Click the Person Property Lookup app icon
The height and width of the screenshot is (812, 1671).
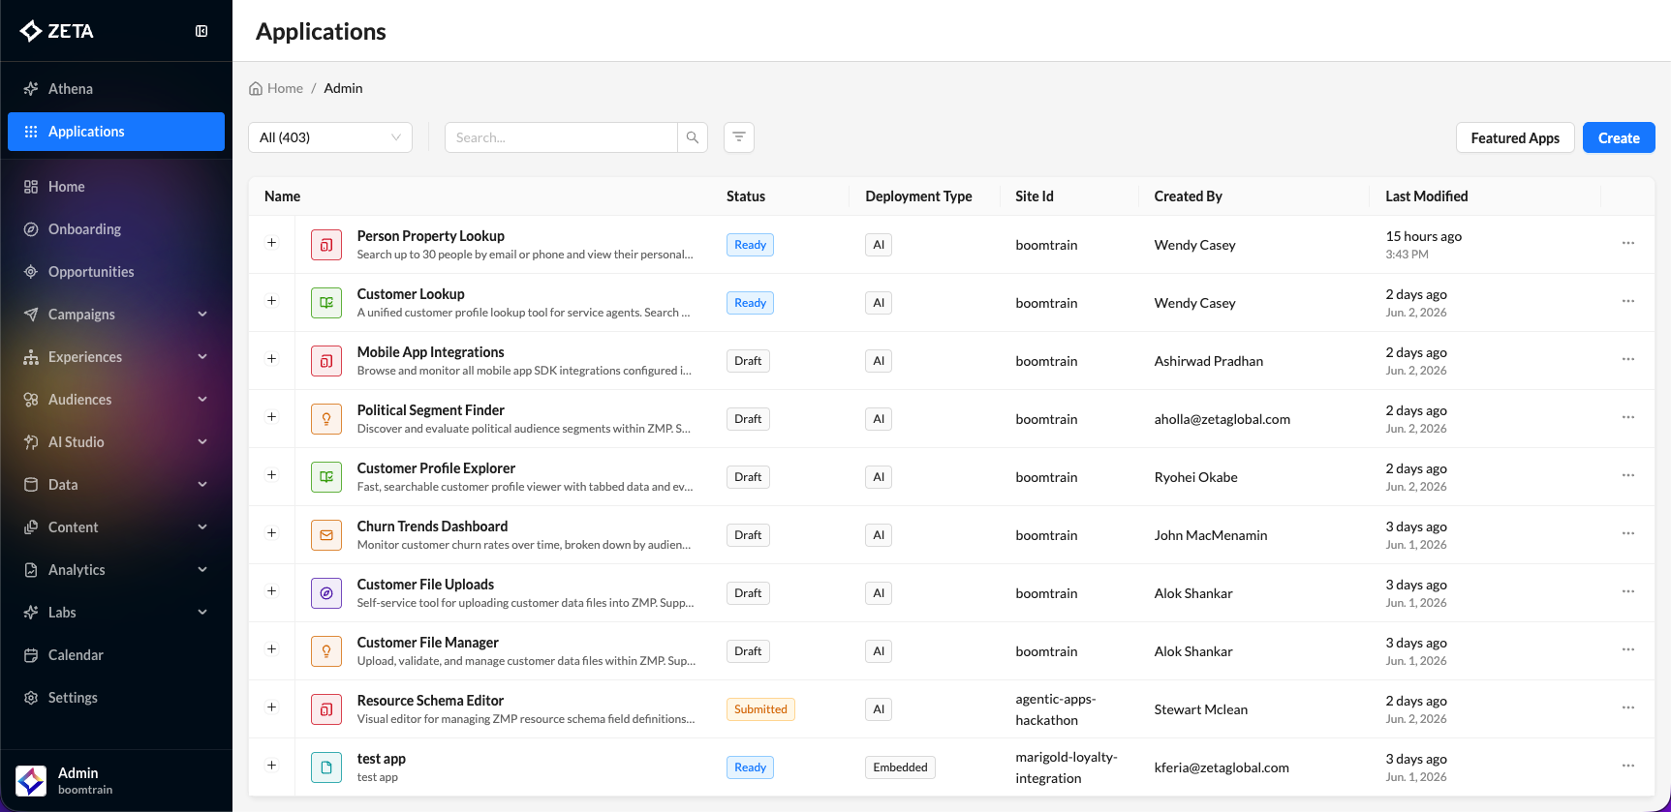click(326, 245)
